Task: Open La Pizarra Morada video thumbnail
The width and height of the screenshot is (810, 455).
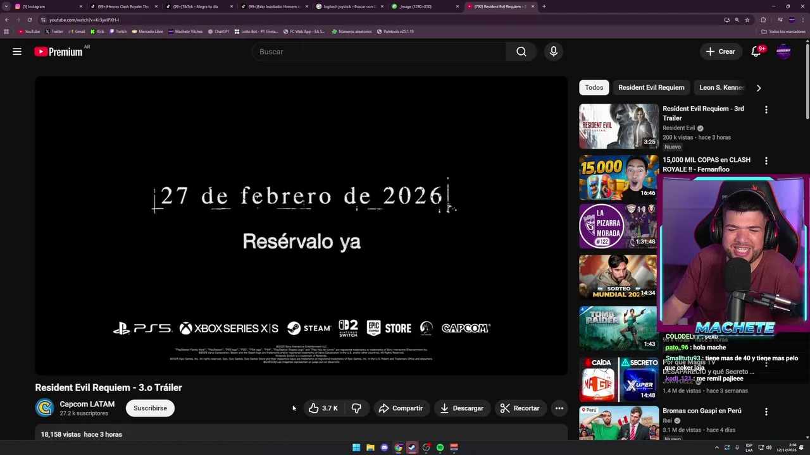Action: [619, 226]
